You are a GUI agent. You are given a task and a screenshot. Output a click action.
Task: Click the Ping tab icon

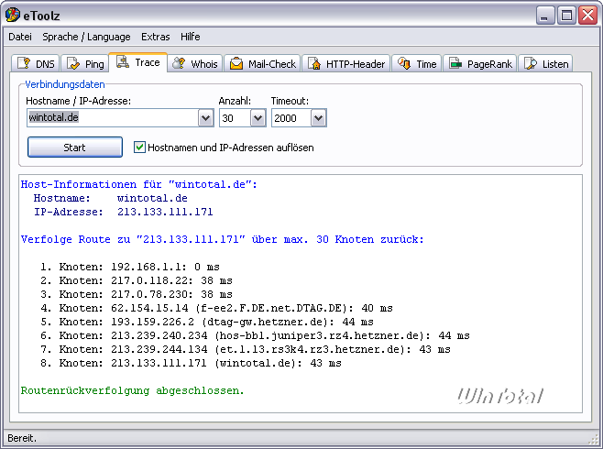coord(73,63)
